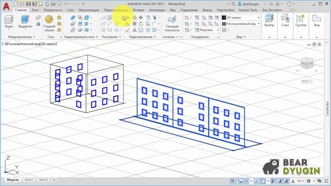Click the Solid Union icon in Редактирование тела

pos(73,18)
